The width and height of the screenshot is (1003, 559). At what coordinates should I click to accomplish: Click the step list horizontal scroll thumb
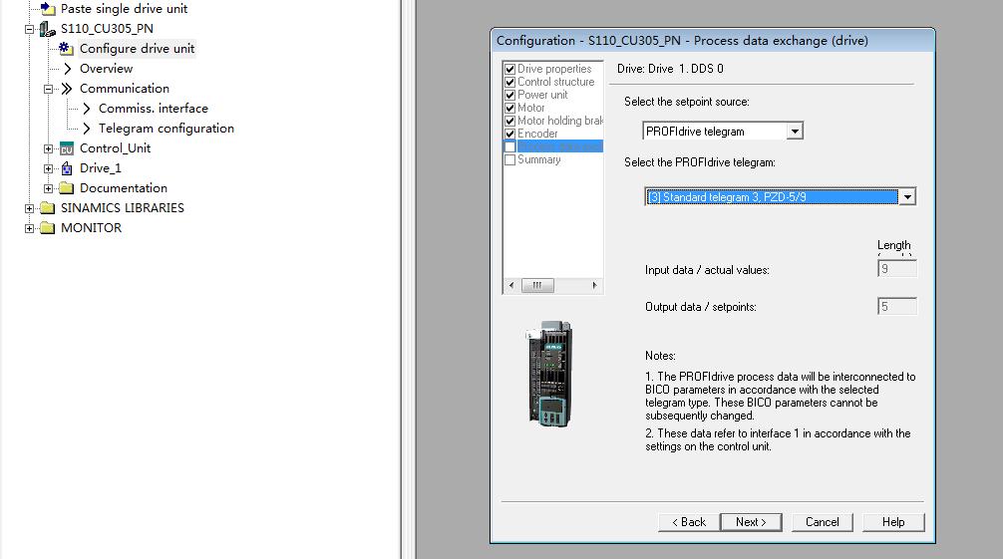coord(537,285)
